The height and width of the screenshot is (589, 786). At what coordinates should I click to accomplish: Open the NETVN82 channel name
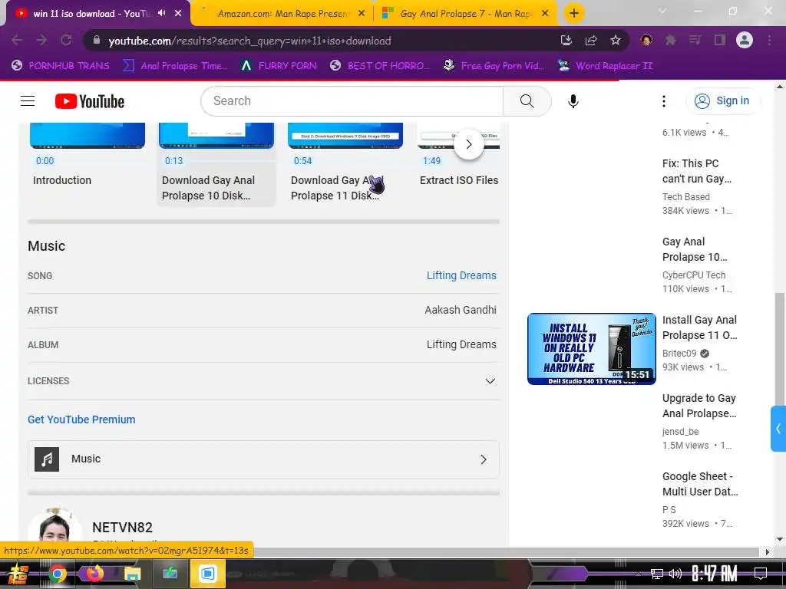(x=122, y=528)
